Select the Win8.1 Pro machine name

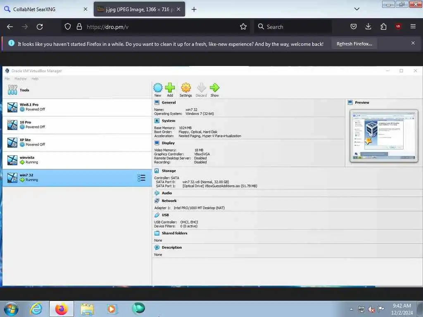coord(29,104)
